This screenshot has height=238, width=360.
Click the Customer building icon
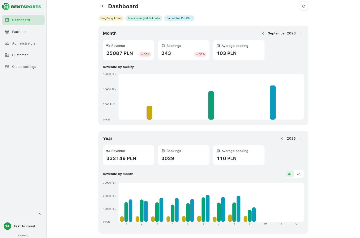(x=7, y=55)
